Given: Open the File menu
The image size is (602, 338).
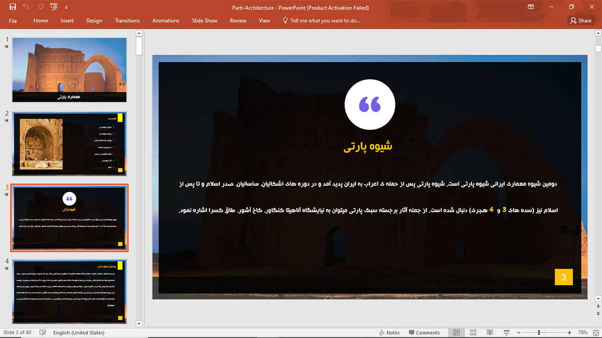Looking at the screenshot, I should pos(13,21).
